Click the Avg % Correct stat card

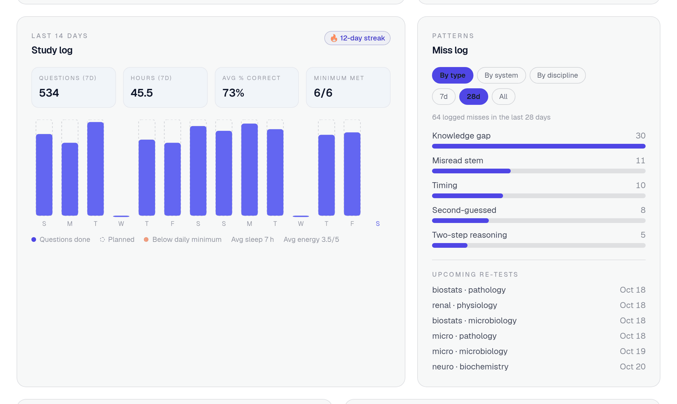[x=257, y=87]
